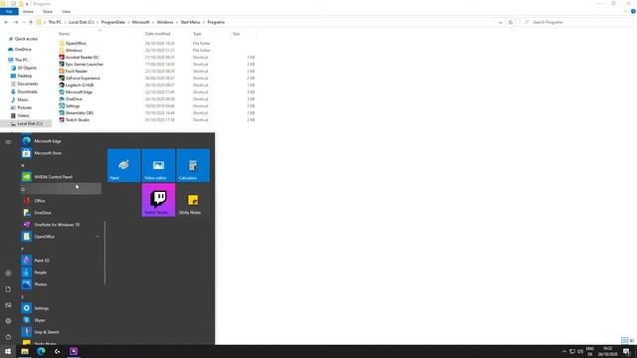This screenshot has width=637, height=358.
Task: Select Twitch Studio shortcut in file list
Action: click(78, 119)
